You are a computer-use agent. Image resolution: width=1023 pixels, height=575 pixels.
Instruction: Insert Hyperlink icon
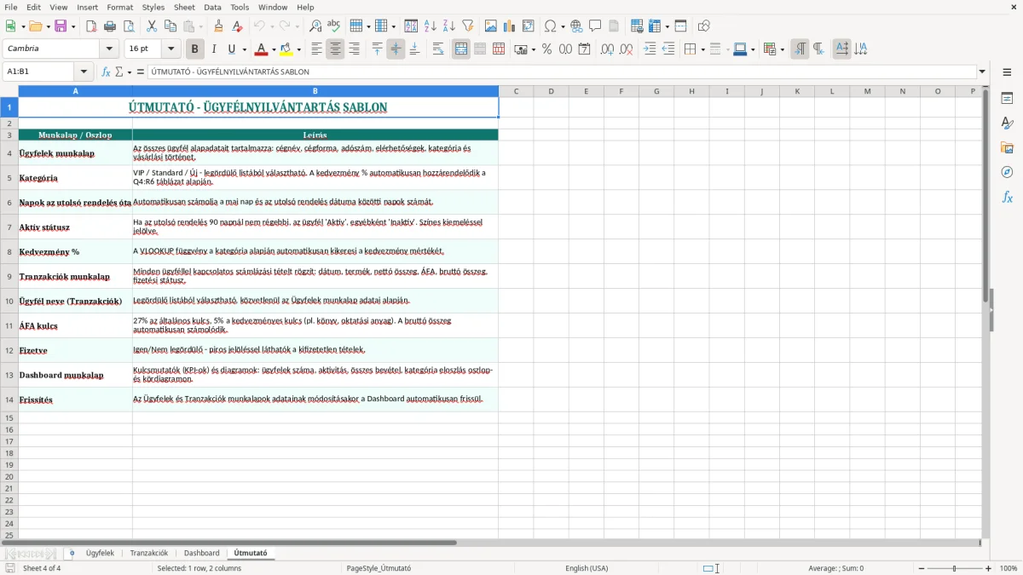[577, 26]
